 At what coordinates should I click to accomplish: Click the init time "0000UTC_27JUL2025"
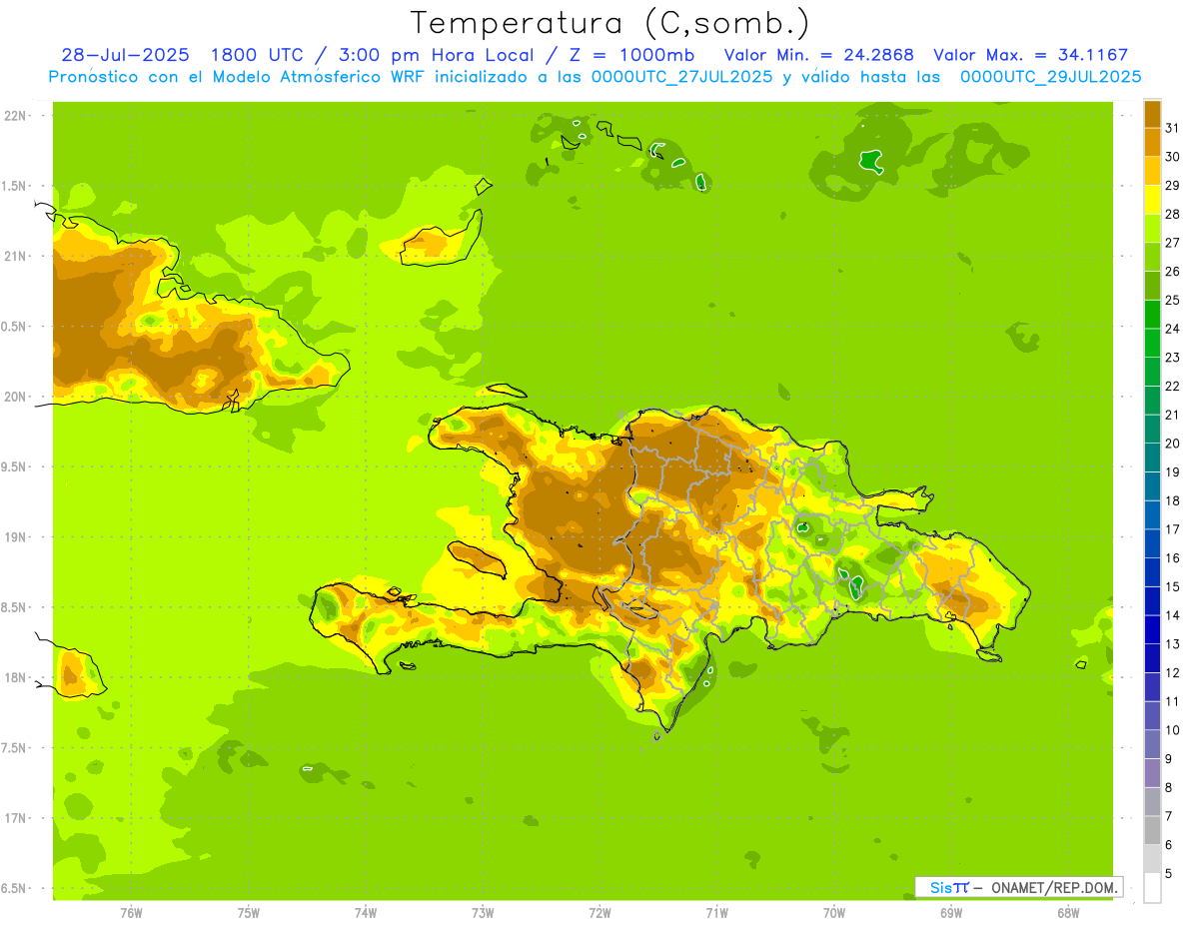(682, 77)
